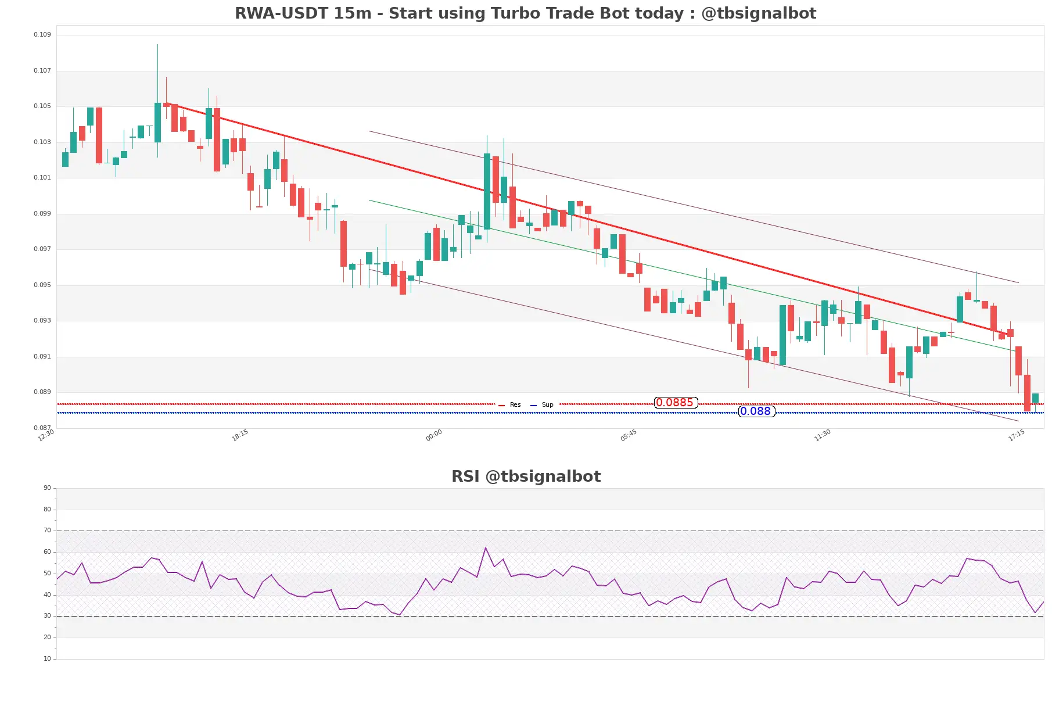Click the 0.0885 resistance price label
This screenshot has height=702, width=1052.
676,403
